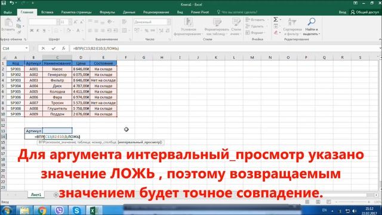Toggle Wrap Text in alignment group
The width and height of the screenshot is (382, 215).
[125, 21]
